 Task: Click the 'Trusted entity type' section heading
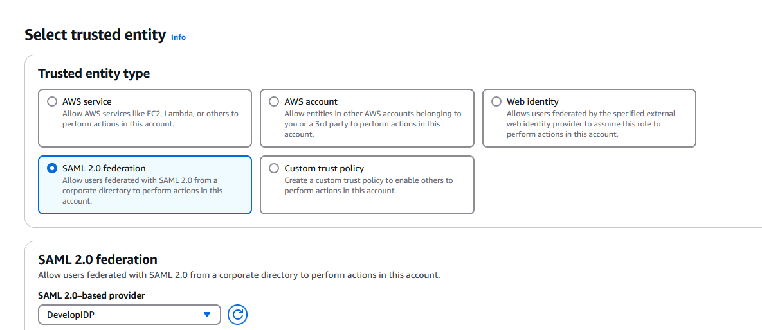(94, 74)
